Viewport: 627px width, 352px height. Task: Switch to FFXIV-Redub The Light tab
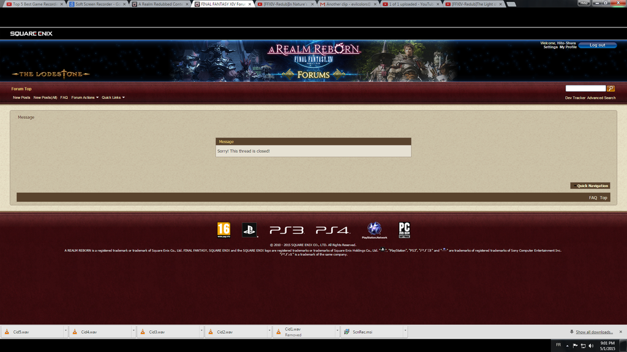(474, 4)
